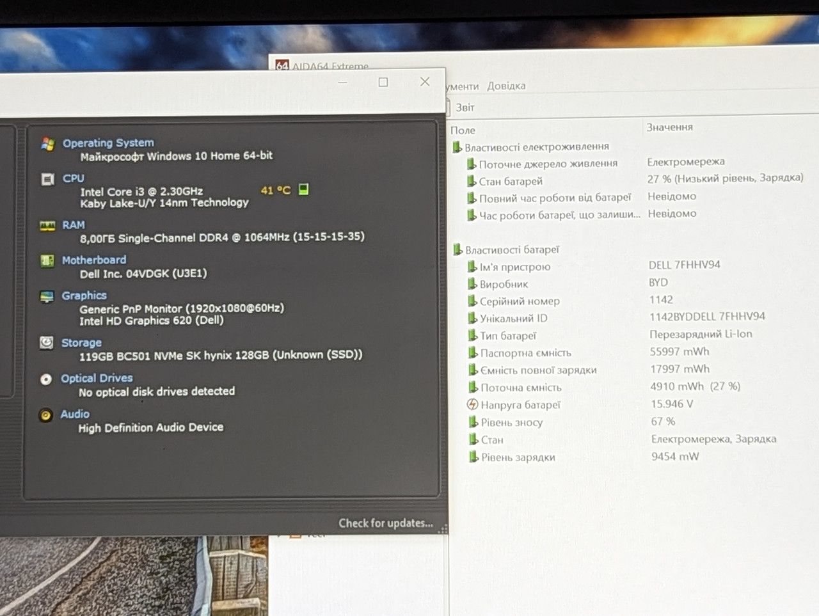
Task: Click the Audio speaker icon in Speccy
Action: pos(45,415)
